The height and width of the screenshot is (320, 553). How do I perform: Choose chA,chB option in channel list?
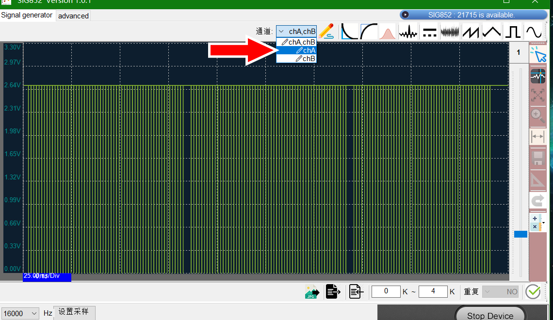click(x=296, y=42)
